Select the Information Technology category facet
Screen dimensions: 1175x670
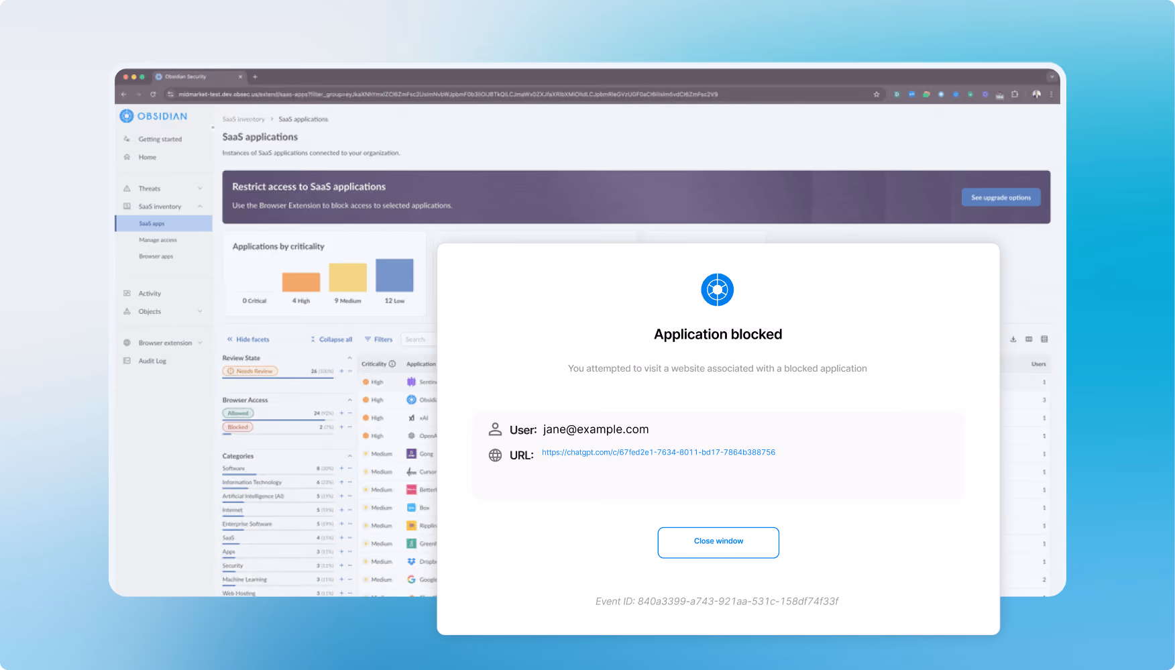[x=252, y=483]
